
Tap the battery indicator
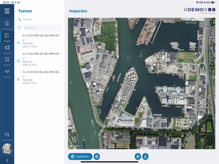(213, 2)
